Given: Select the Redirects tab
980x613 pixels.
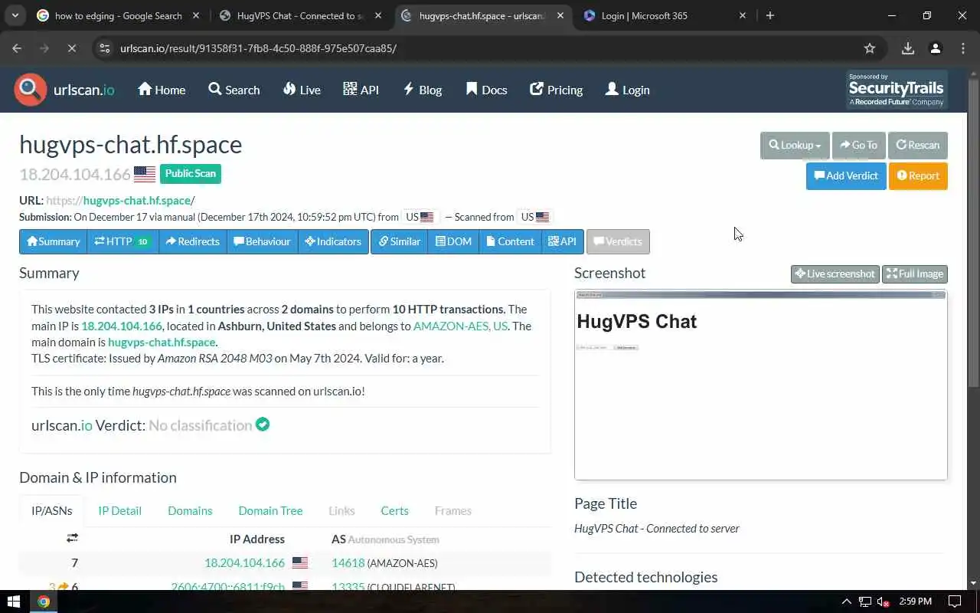Looking at the screenshot, I should point(193,241).
